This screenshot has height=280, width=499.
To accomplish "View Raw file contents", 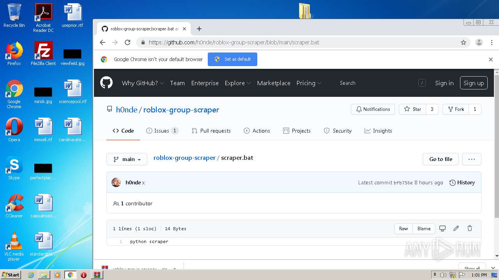I will [403, 229].
